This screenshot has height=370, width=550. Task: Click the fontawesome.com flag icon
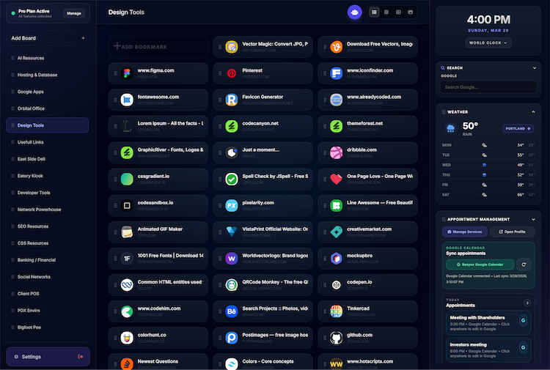point(127,100)
